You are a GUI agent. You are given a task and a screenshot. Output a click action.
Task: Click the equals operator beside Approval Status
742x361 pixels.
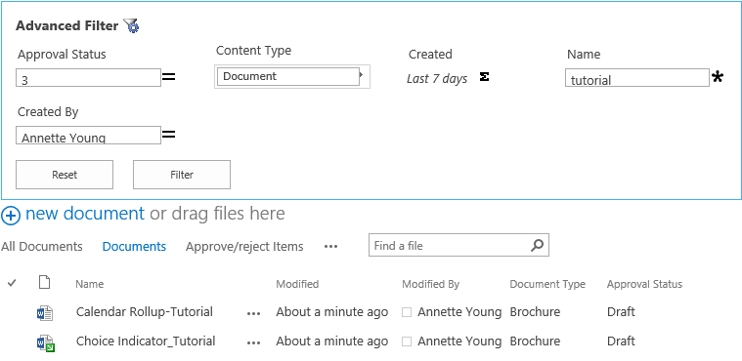[x=168, y=76]
